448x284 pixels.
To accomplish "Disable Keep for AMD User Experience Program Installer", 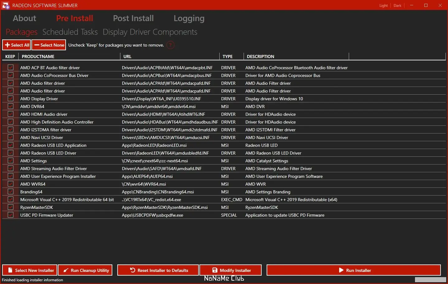I will 11,176.
